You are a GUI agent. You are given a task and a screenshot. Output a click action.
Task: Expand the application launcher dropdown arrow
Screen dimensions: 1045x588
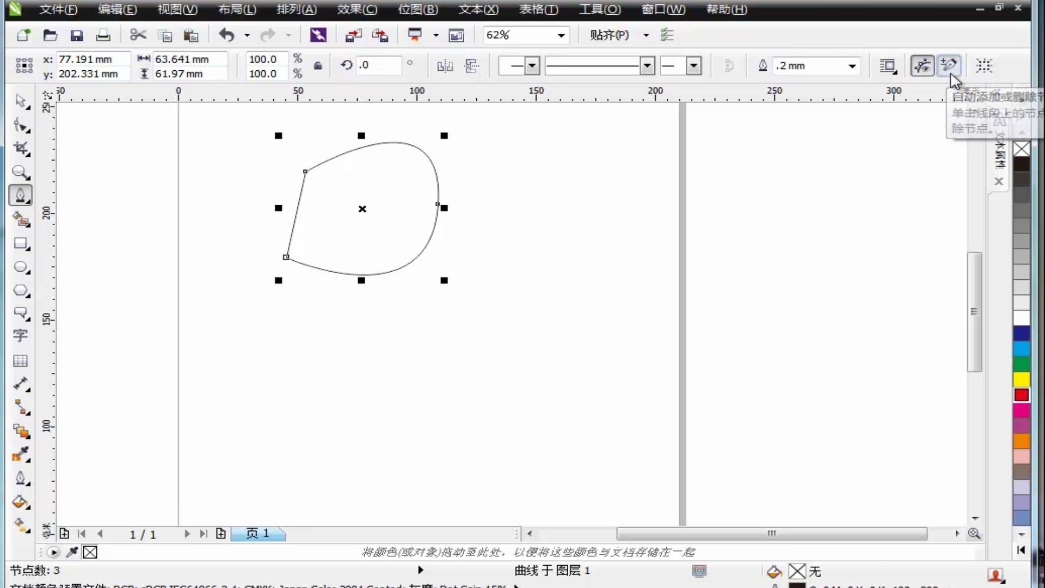click(x=435, y=35)
